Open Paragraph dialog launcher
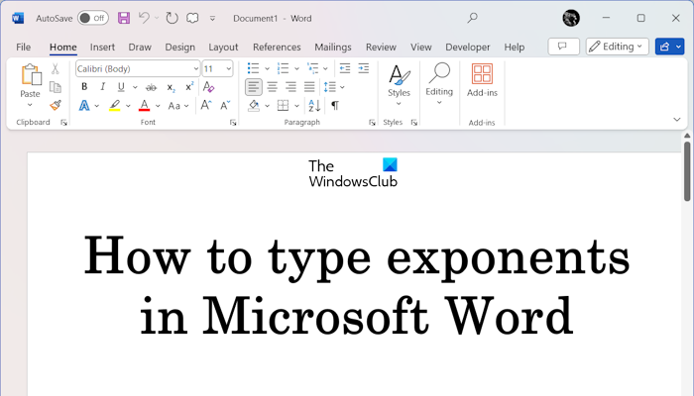Viewport: 694px width, 396px height. pyautogui.click(x=372, y=123)
